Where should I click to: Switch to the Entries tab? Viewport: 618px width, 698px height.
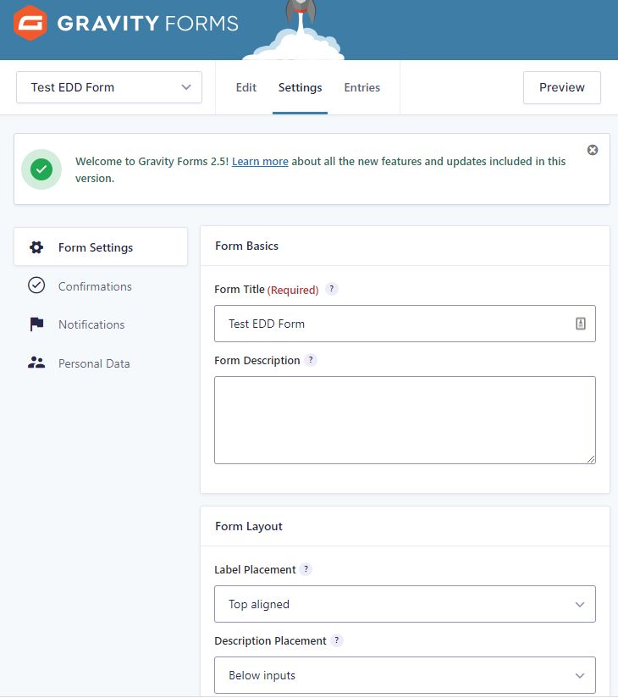click(361, 87)
